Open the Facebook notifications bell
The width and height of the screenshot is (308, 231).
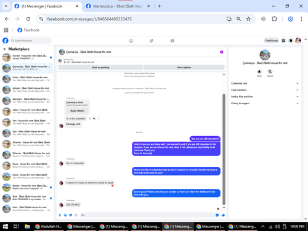click(x=291, y=41)
